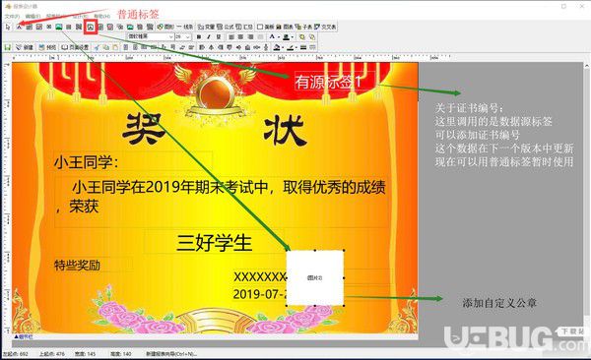The width and height of the screenshot is (591, 360).
Task: Align text right
Action: tap(250, 37)
